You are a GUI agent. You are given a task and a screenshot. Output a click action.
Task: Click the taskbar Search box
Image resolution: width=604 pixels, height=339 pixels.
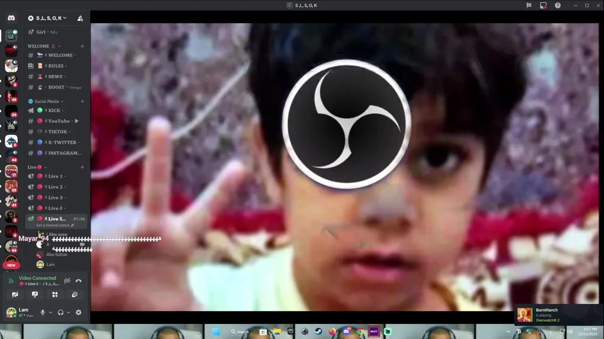(x=240, y=331)
